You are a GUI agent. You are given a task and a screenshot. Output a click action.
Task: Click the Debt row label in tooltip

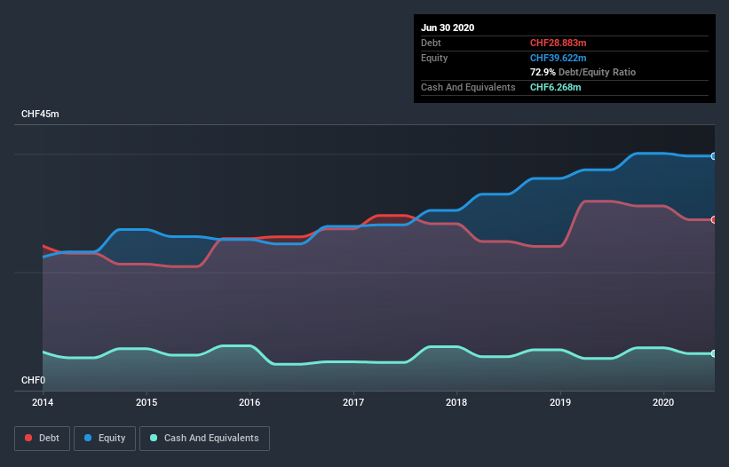(x=431, y=44)
